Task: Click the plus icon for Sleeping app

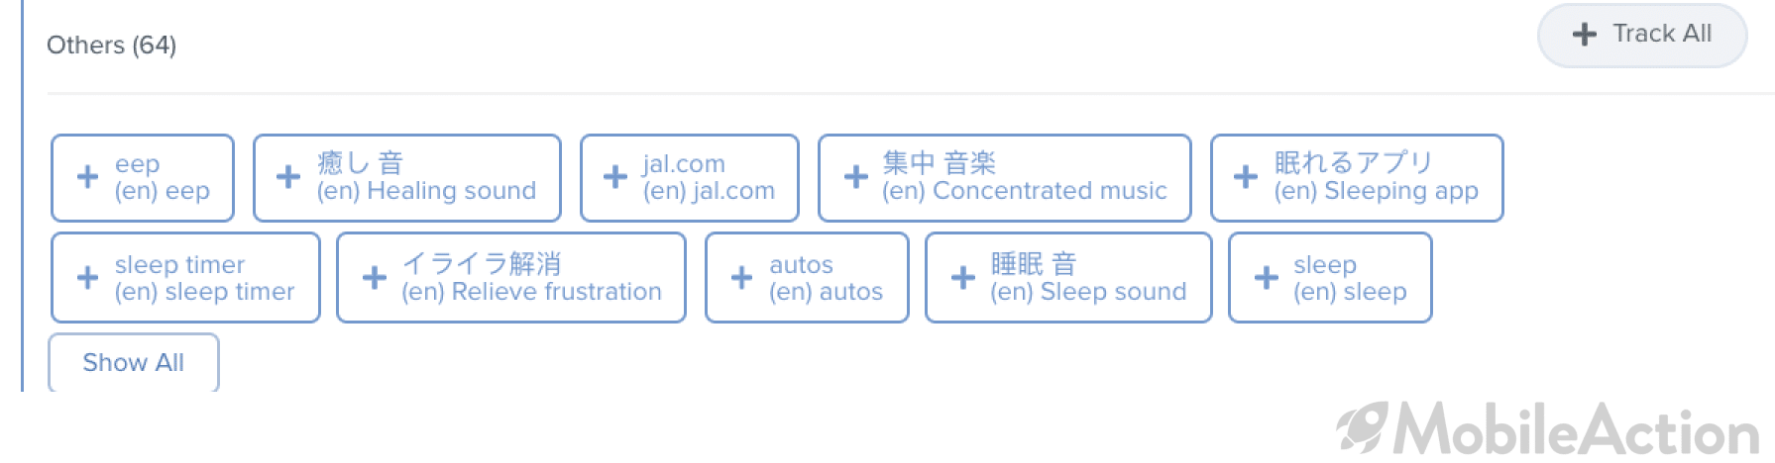Action: click(1246, 177)
